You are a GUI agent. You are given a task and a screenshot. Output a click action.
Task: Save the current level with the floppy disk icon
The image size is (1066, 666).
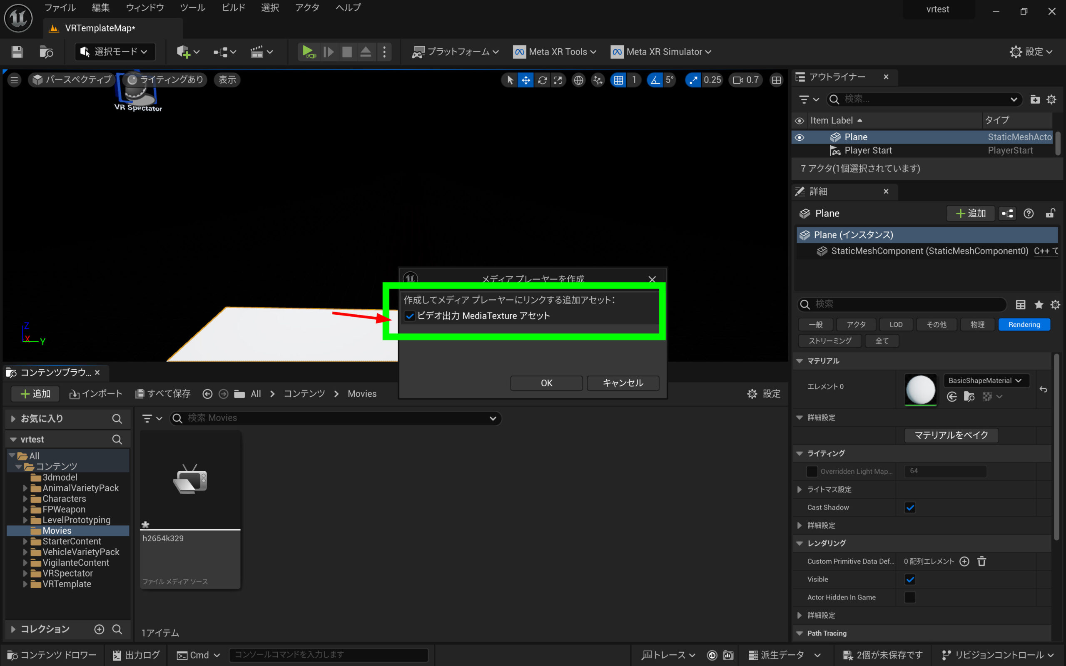point(17,52)
